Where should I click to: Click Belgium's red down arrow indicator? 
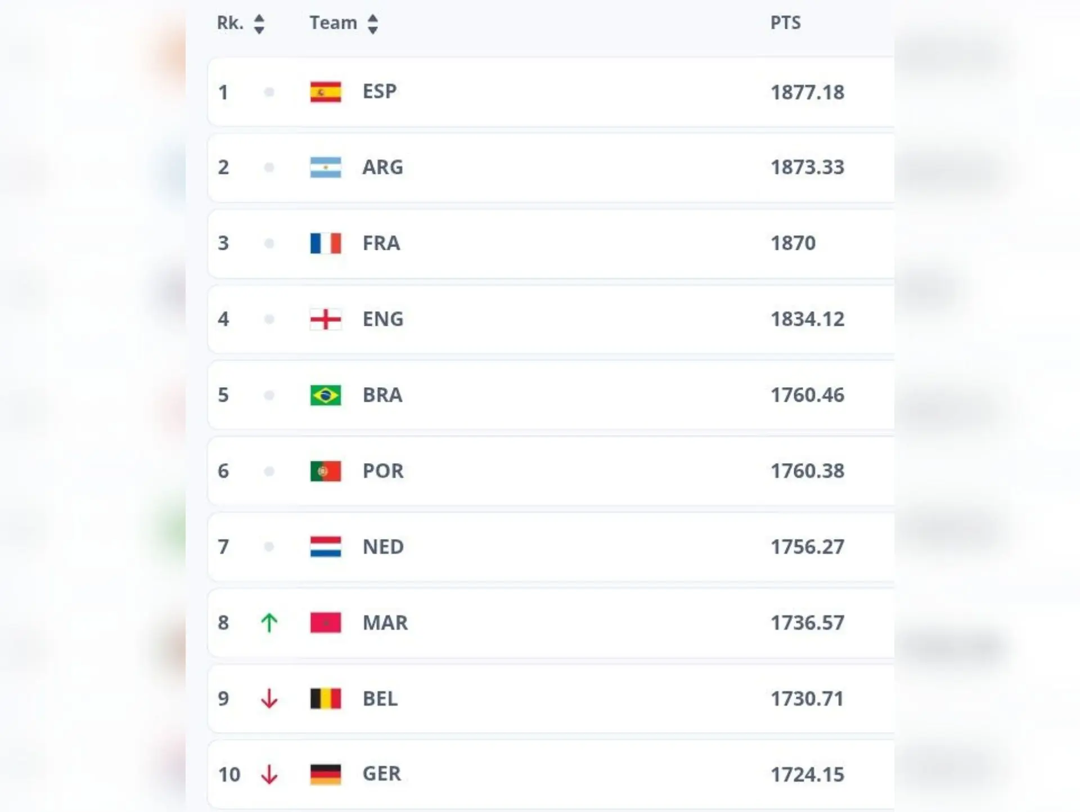269,698
